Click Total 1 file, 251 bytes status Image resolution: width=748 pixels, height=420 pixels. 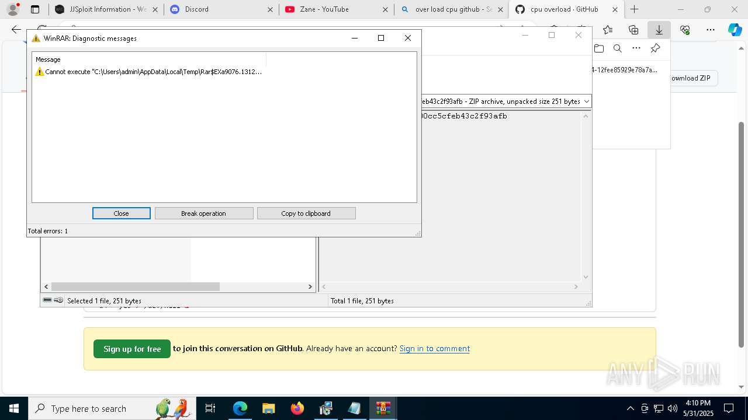(x=362, y=301)
